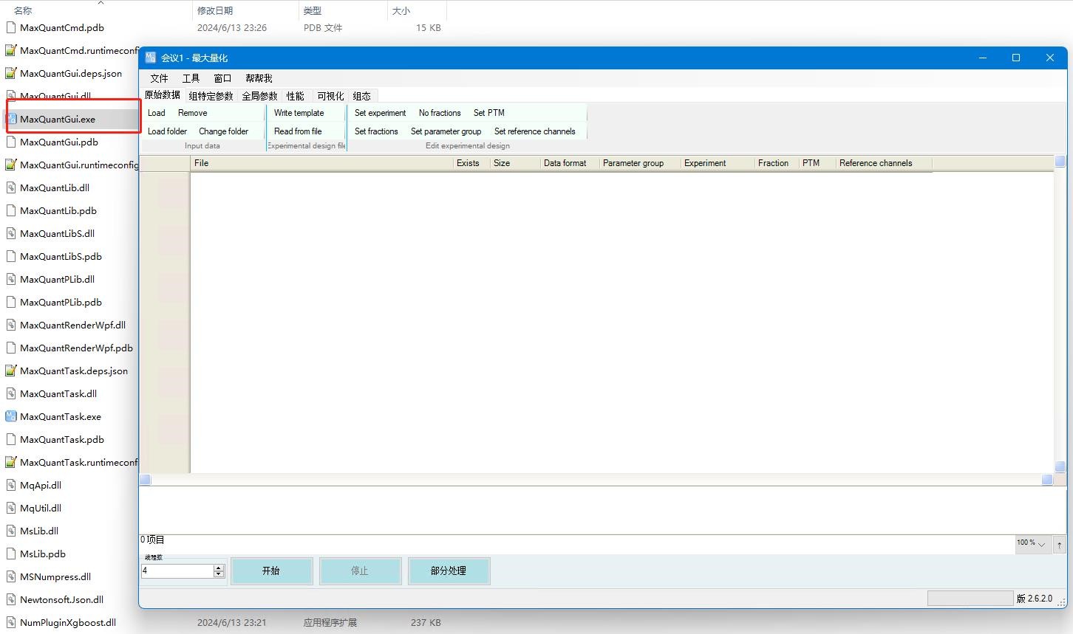This screenshot has height=634, width=1073.
Task: Click Set fractions
Action: 376,131
